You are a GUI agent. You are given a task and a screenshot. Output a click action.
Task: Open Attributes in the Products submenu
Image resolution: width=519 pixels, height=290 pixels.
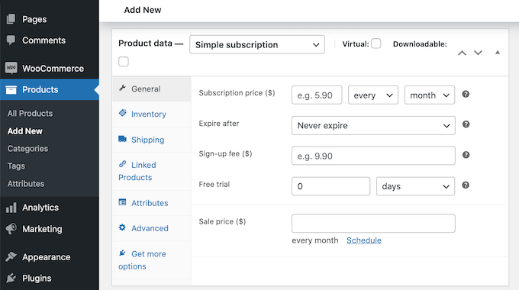click(x=26, y=184)
